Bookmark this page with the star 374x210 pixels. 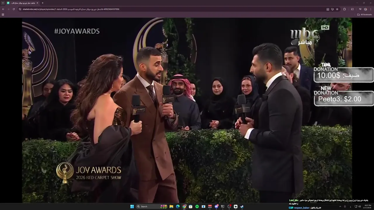[337, 9]
